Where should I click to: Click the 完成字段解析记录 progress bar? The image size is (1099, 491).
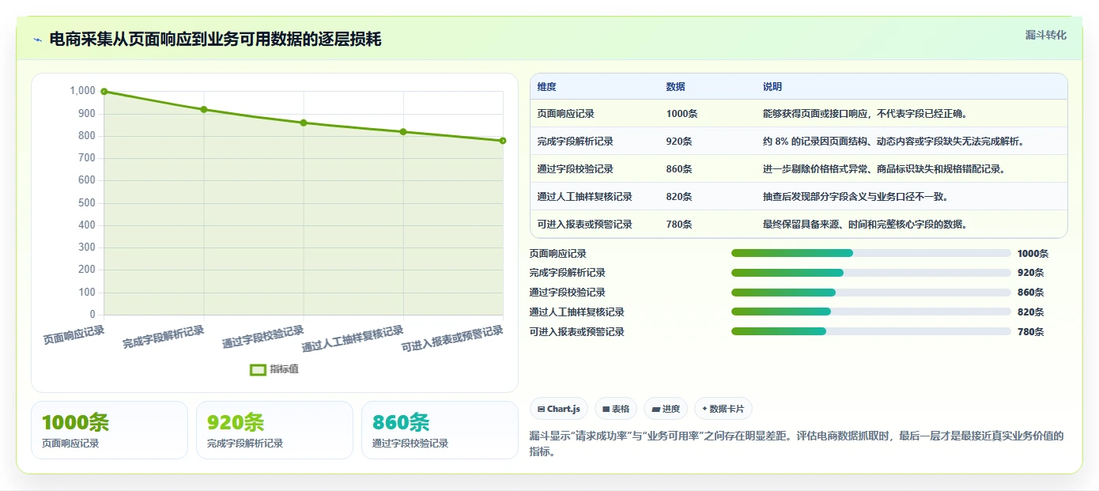coord(871,273)
